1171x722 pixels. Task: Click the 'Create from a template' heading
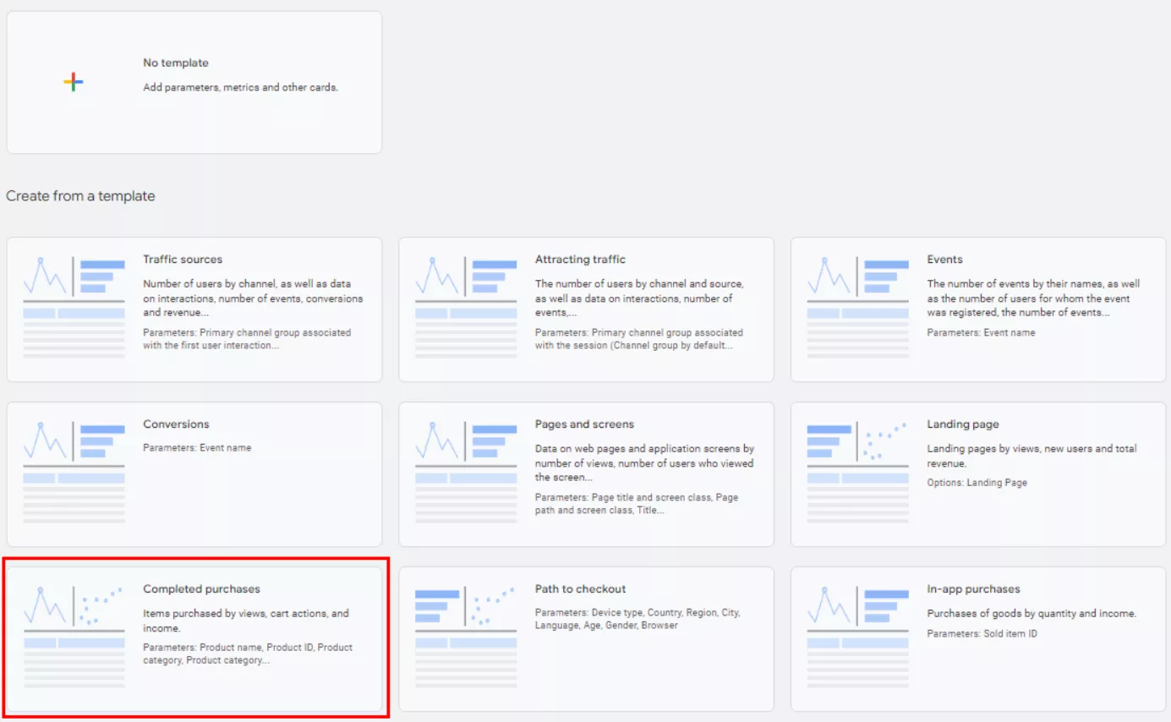pyautogui.click(x=80, y=196)
